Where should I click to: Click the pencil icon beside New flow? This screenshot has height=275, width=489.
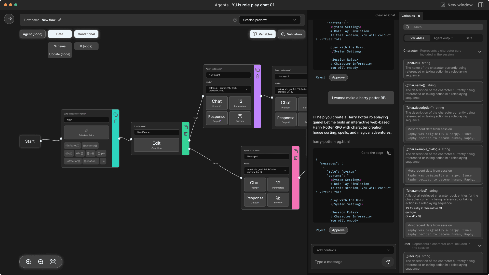point(60,20)
